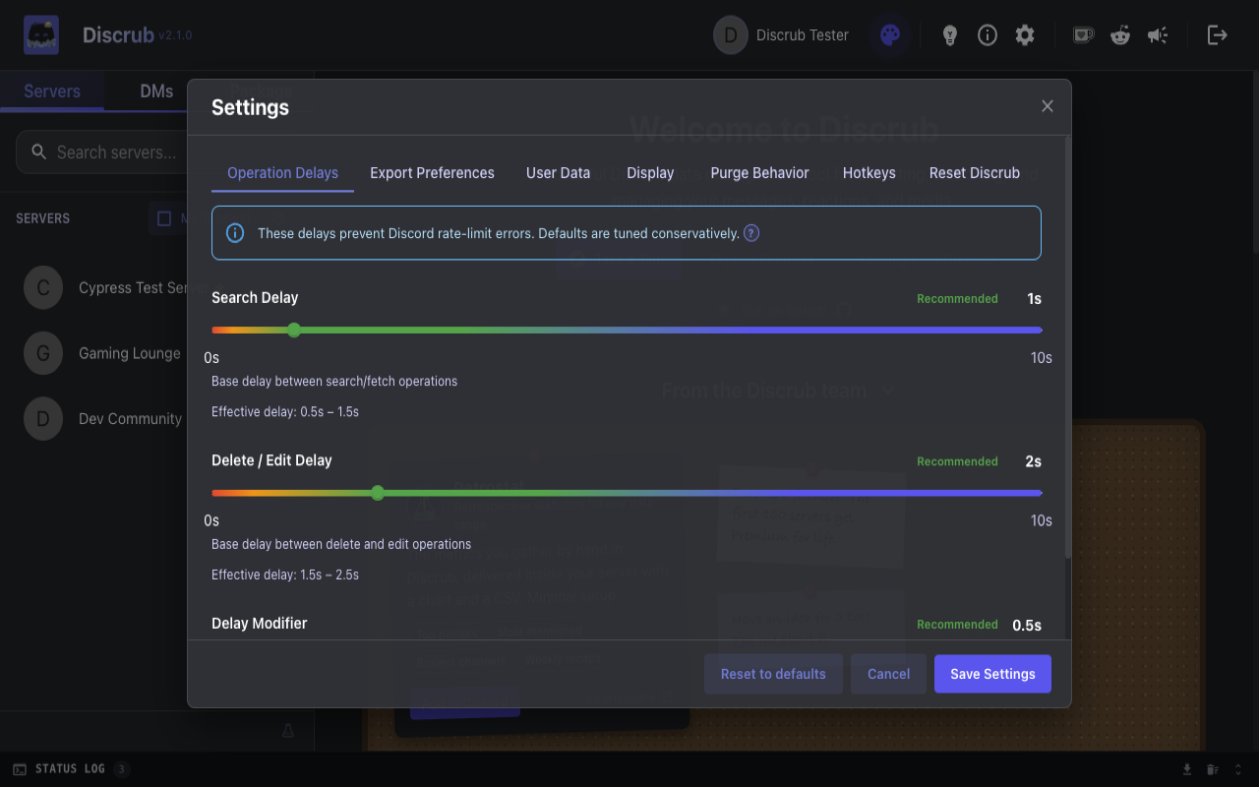1259x787 pixels.
Task: Click the Cancel button
Action: point(888,674)
